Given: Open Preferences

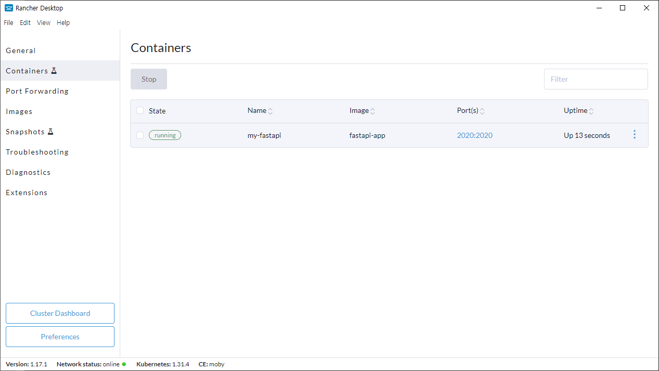Looking at the screenshot, I should (x=60, y=337).
